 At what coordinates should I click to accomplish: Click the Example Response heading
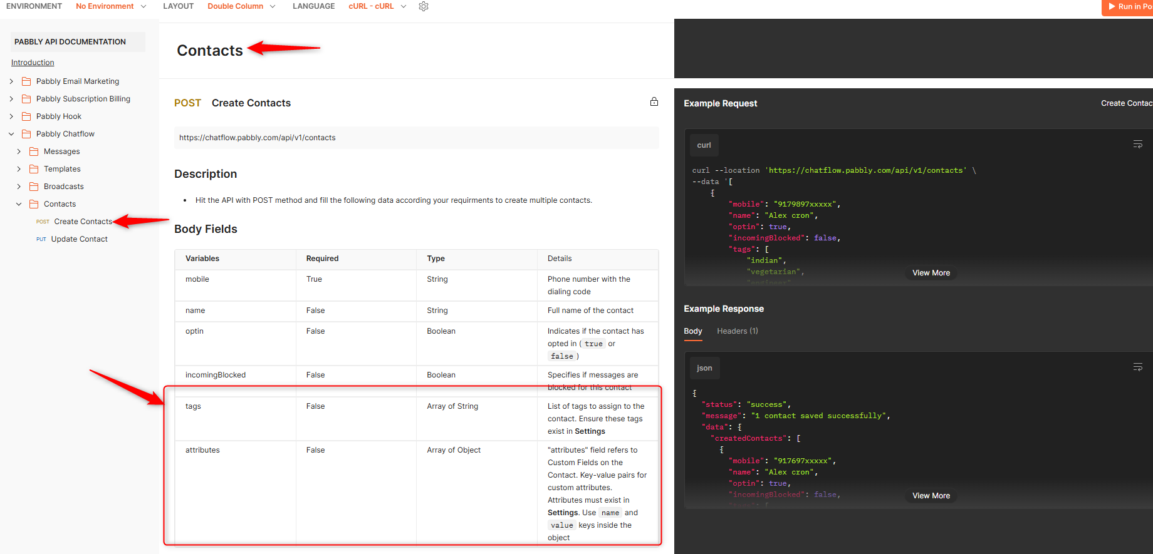coord(724,309)
